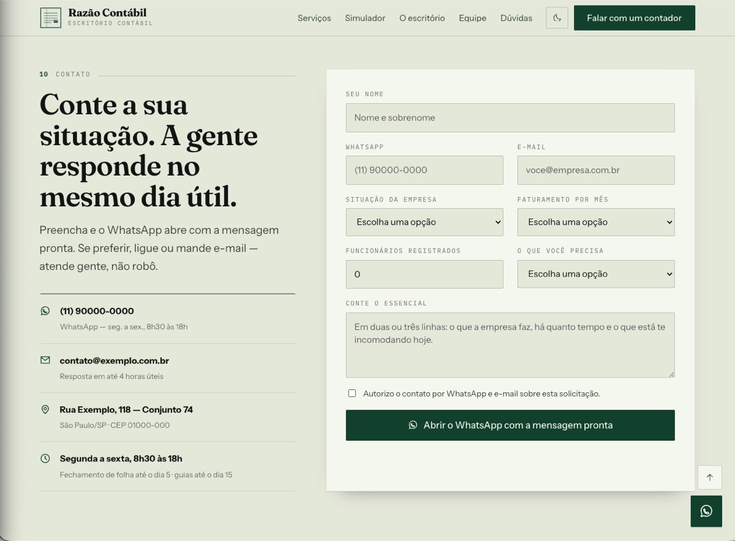Click the contato@exemplo.com.br email link
This screenshot has height=541, width=735.
pyautogui.click(x=115, y=360)
